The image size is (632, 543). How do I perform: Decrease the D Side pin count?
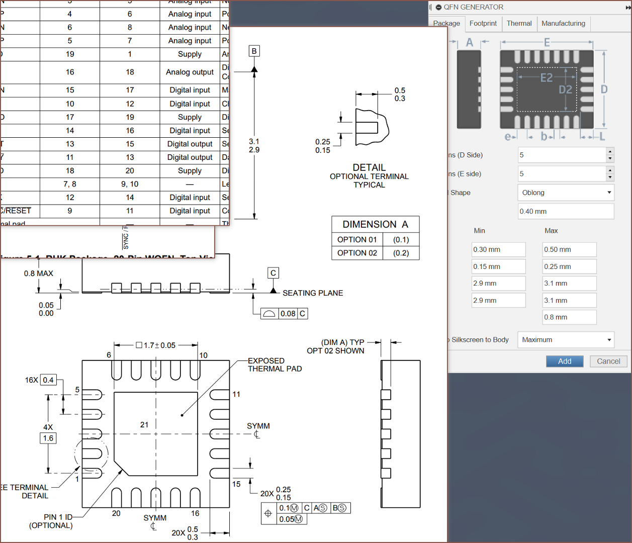pos(610,159)
